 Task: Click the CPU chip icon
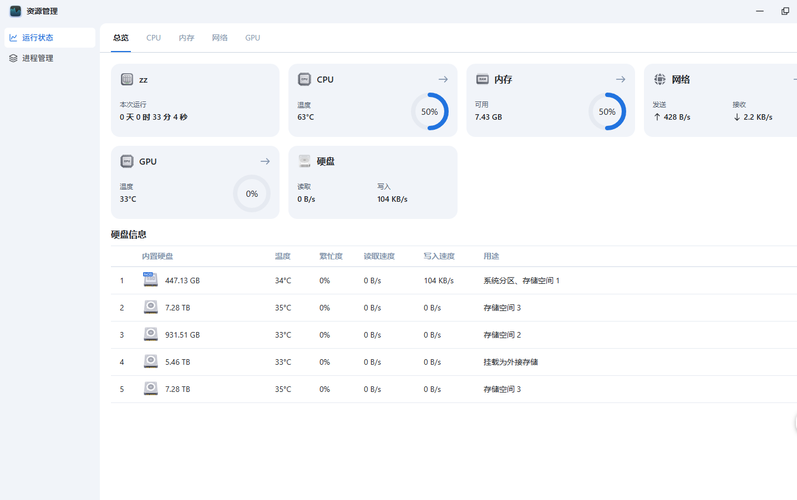click(304, 79)
